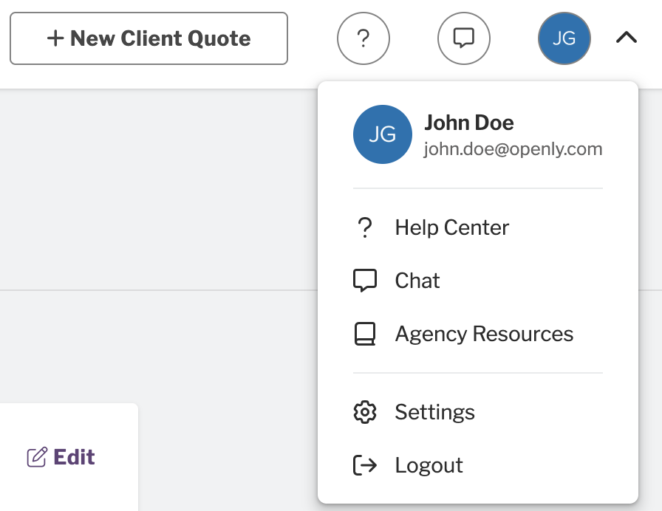Collapse the account menu with the chevron
The height and width of the screenshot is (511, 662).
pyautogui.click(x=626, y=38)
